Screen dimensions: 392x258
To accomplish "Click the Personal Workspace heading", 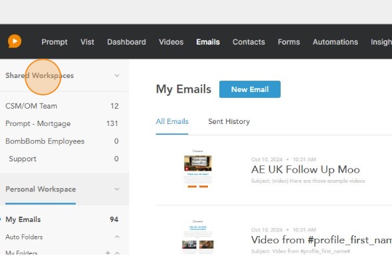I will 41,189.
